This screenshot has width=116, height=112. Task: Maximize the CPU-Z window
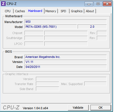pyautogui.click(x=98, y=4)
